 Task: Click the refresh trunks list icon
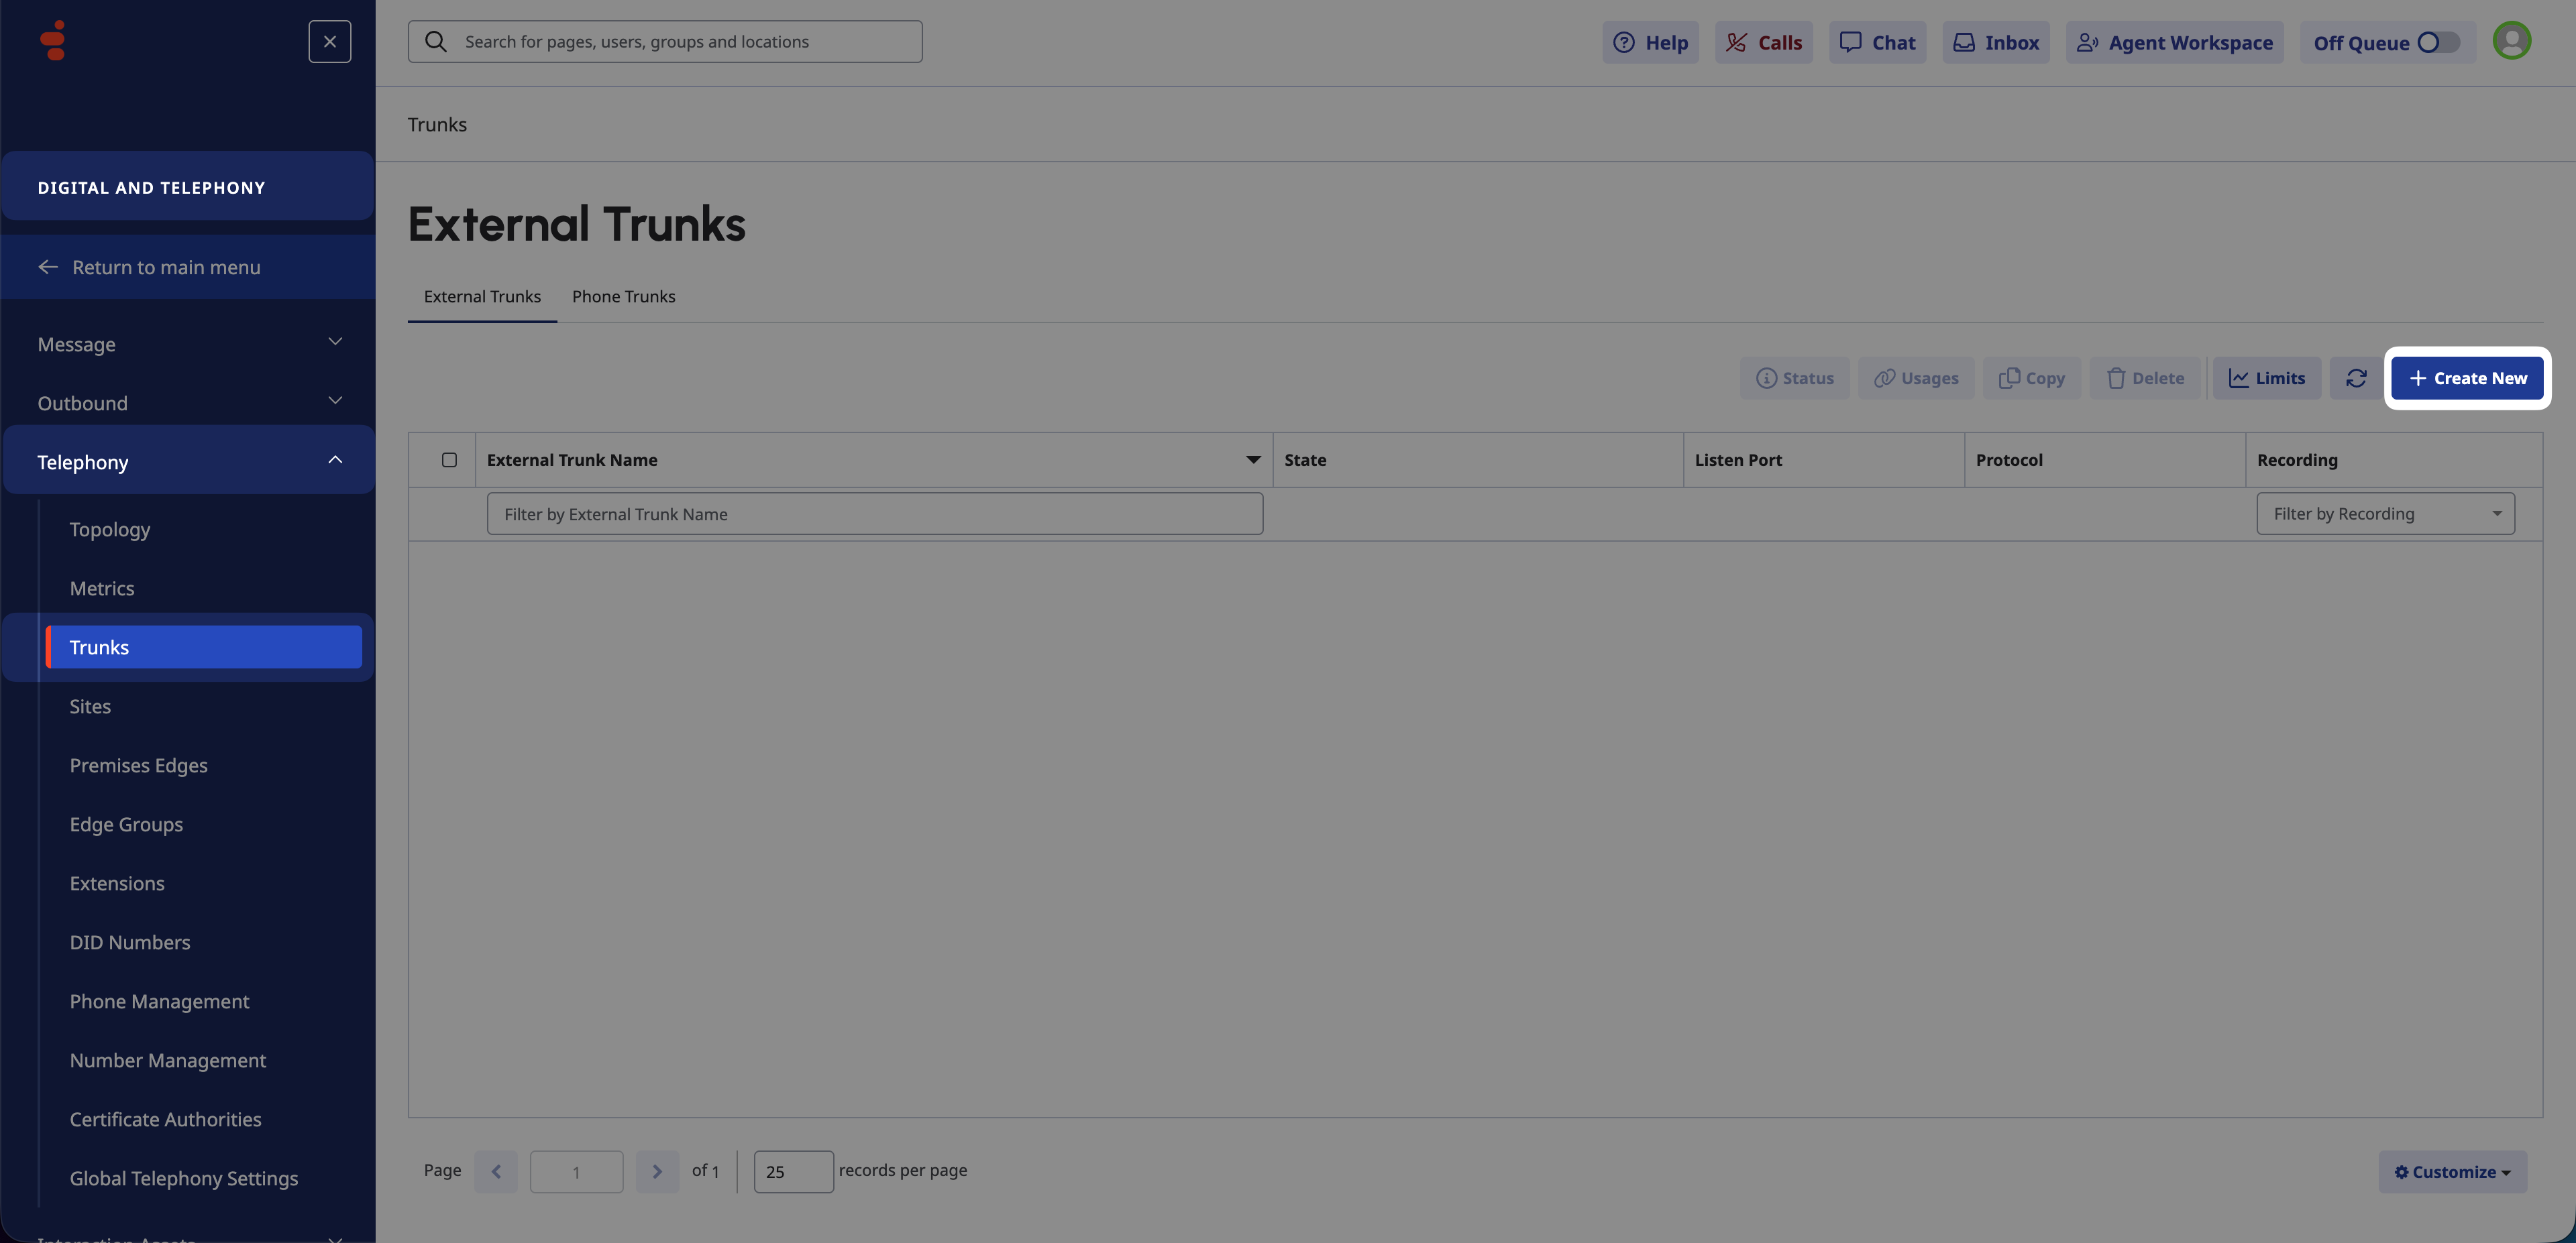(2356, 379)
